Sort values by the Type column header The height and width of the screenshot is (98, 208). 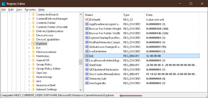pos(134,15)
